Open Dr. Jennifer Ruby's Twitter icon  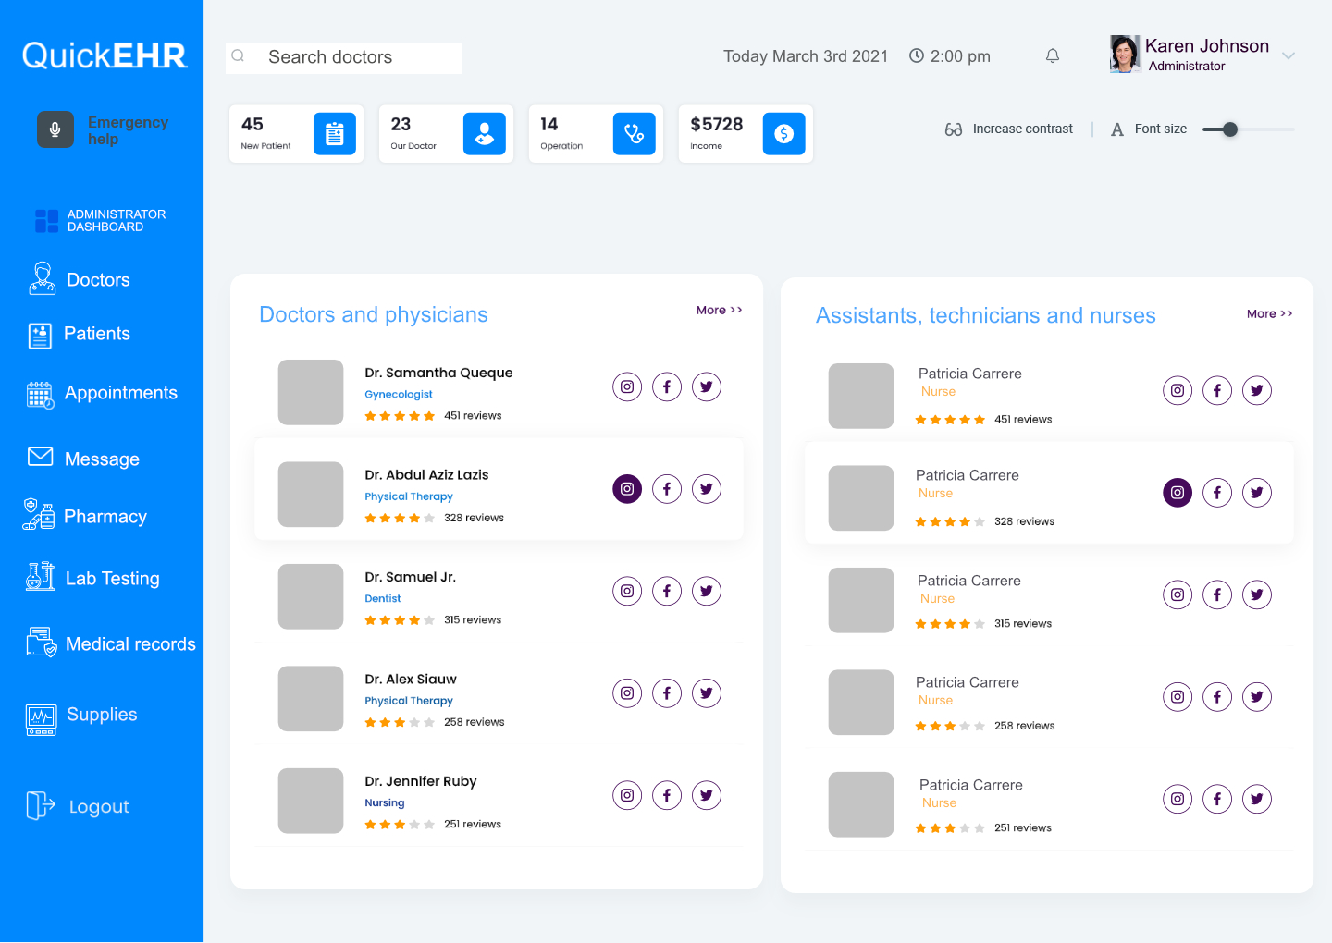tap(707, 795)
